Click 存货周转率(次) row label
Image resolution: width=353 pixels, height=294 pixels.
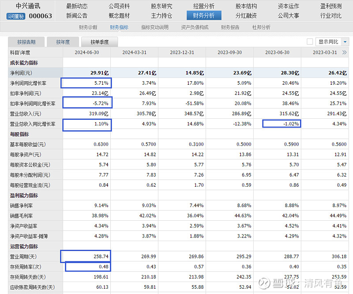click(x=26, y=267)
